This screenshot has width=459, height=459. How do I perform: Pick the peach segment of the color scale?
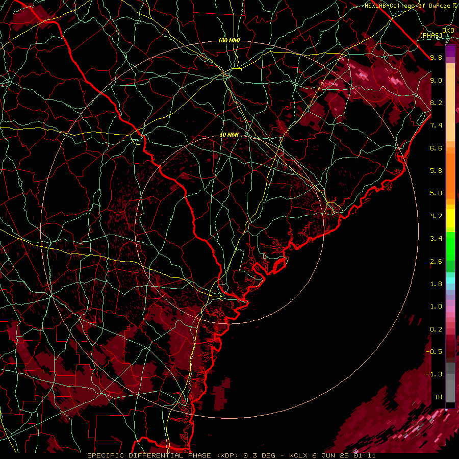(x=450, y=106)
